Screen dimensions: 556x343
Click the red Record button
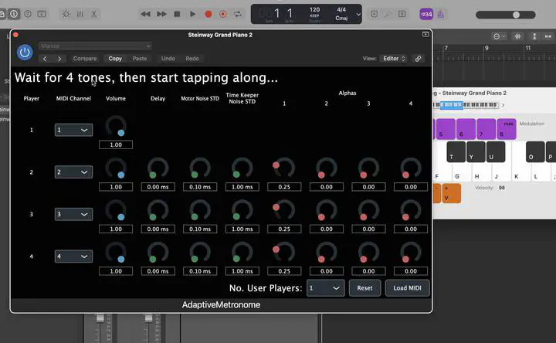[208, 14]
